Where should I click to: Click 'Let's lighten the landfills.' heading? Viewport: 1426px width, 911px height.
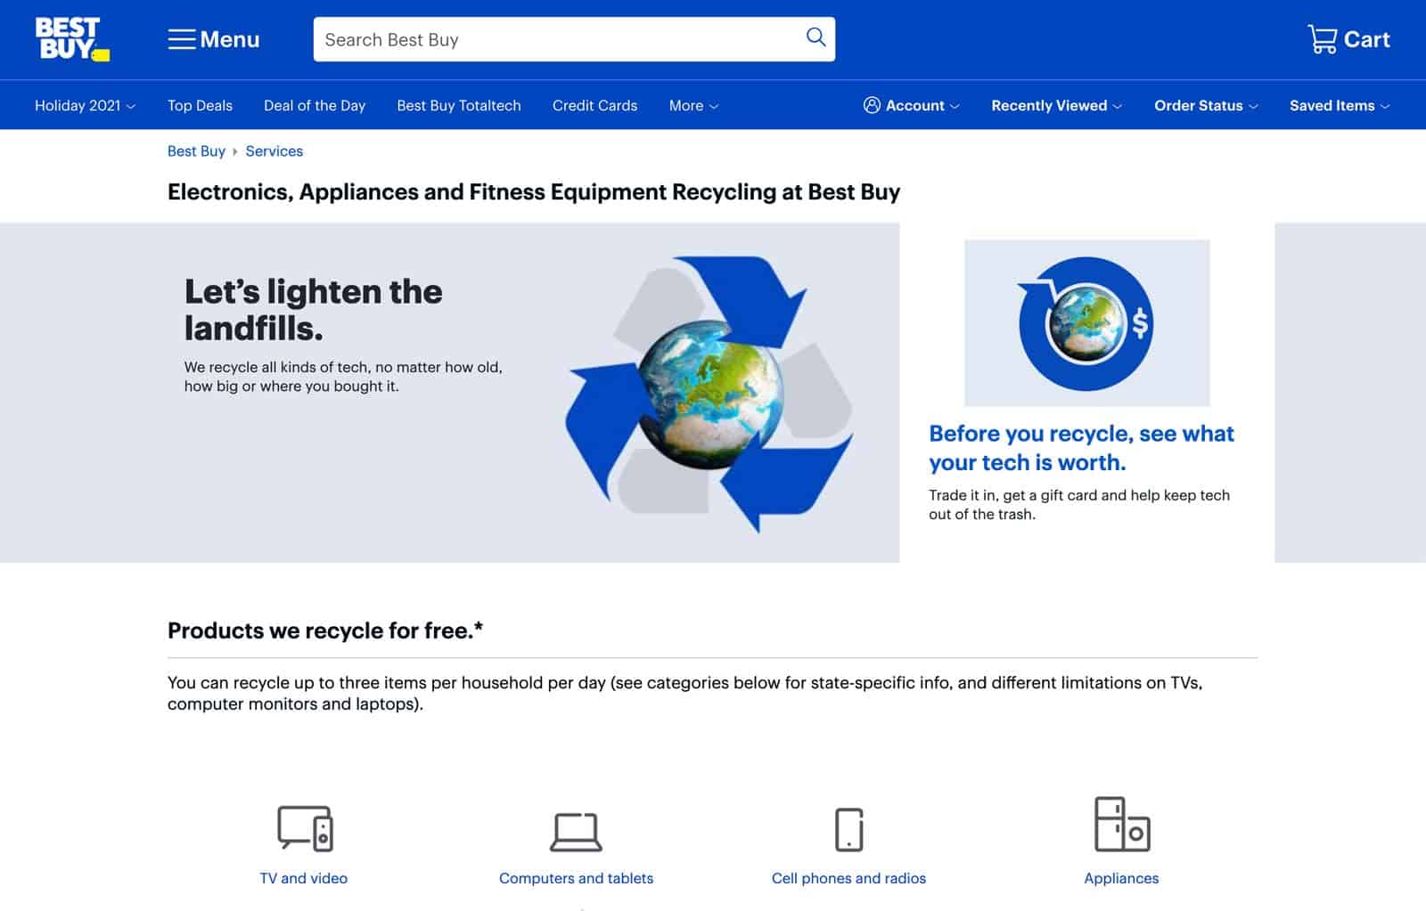coord(313,310)
